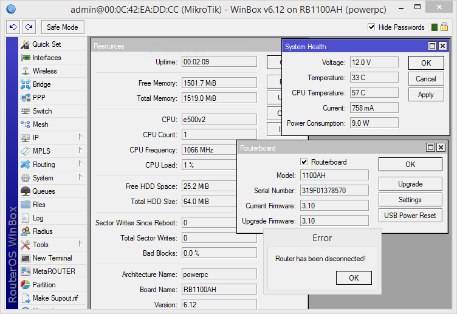Click the Make Supout.rif document icon
Image resolution: width=457 pixels, height=314 pixels.
coord(26,298)
